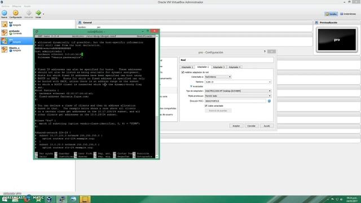Open the Modo promiscuo dropdown

238,96
